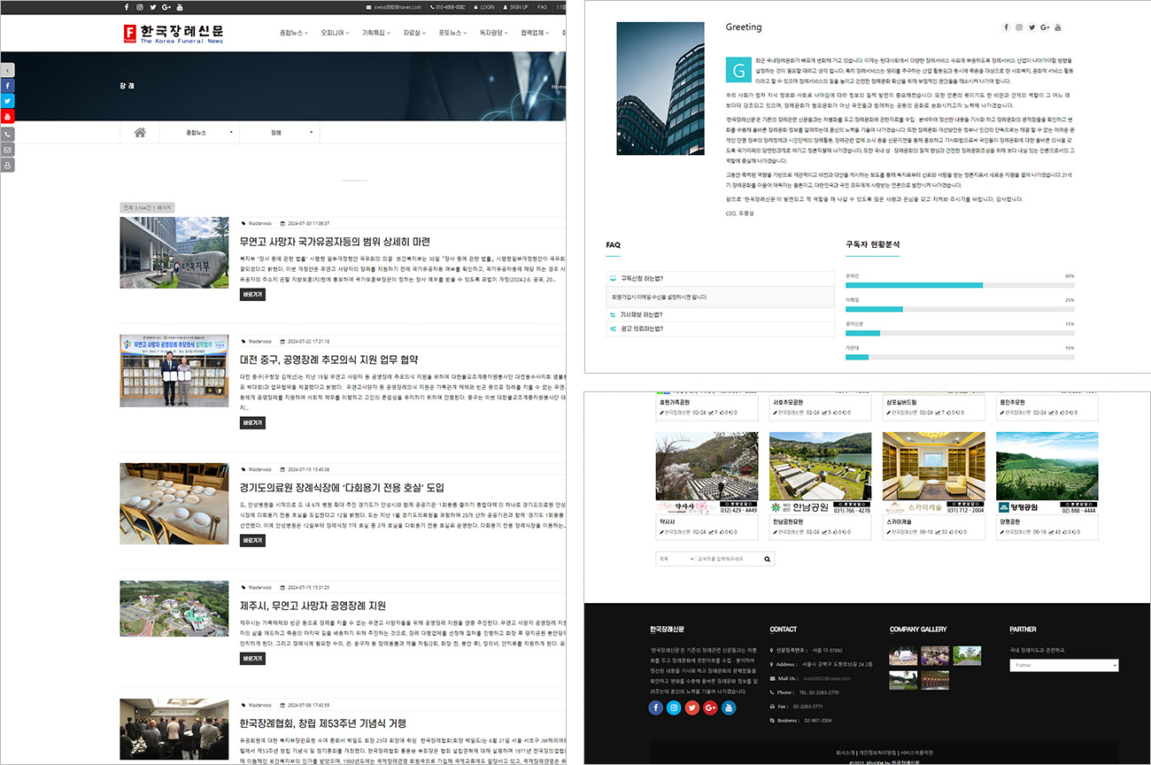Expand the 구독신청 하는법? FAQ item

(720, 278)
